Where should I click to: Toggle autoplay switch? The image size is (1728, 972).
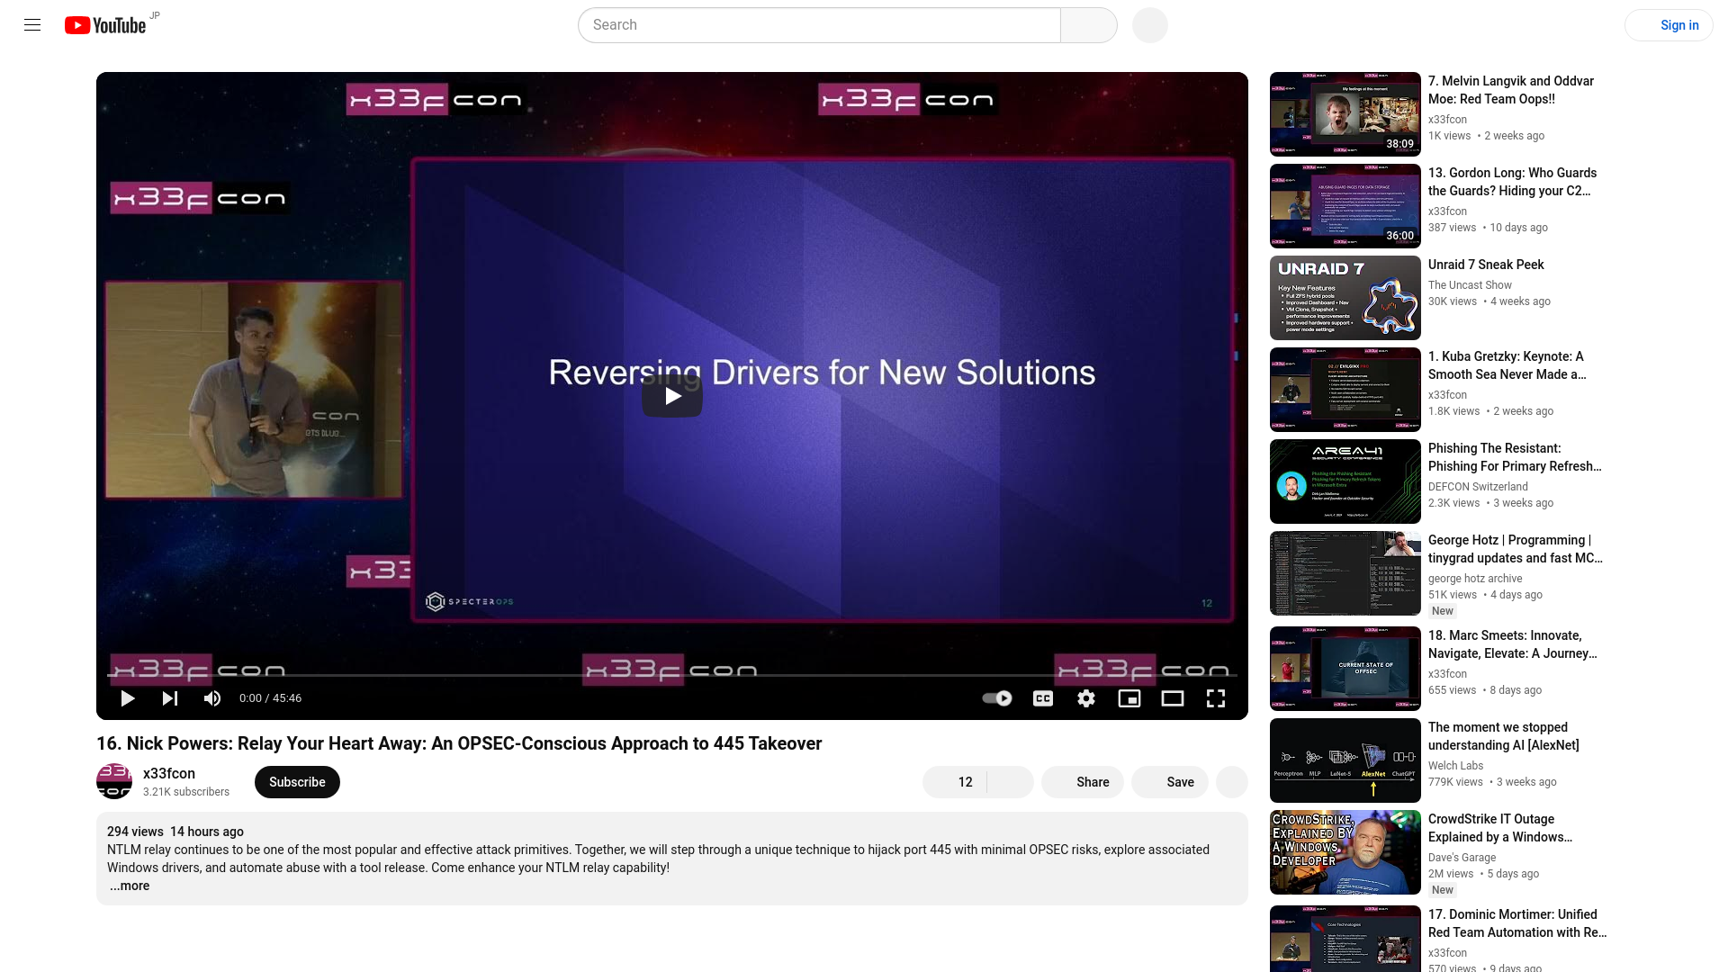997,698
